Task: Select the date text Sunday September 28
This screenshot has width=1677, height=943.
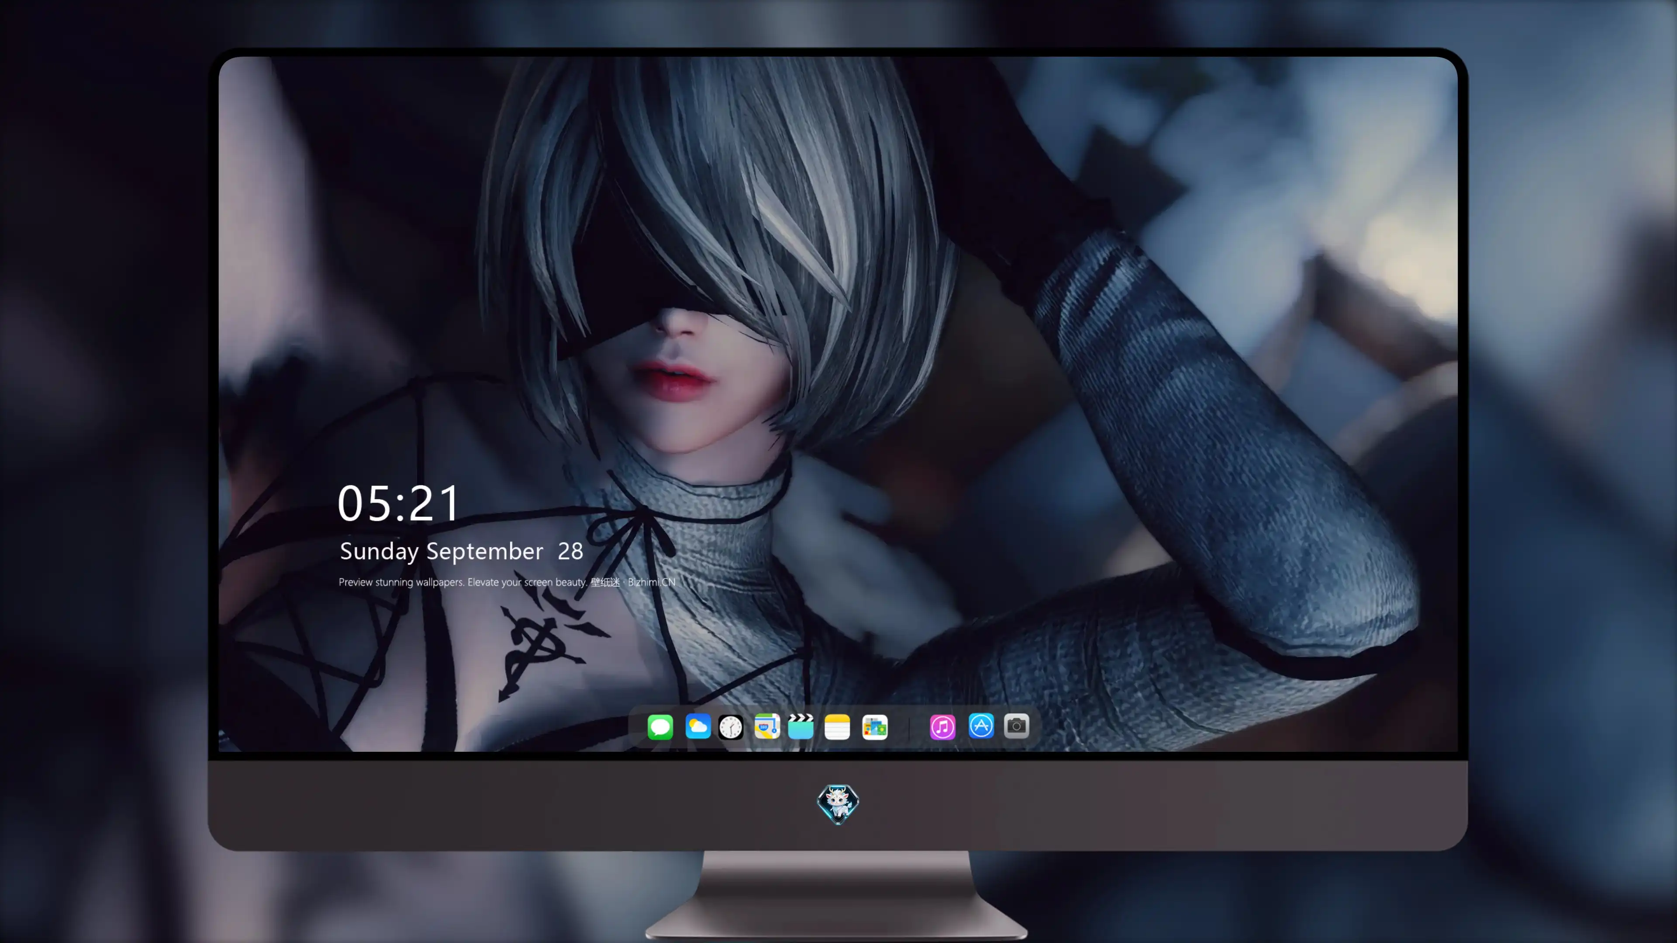Action: coord(462,552)
